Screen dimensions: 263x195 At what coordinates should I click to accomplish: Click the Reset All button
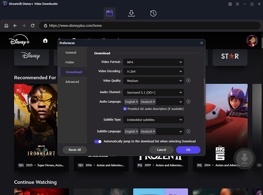[75, 150]
